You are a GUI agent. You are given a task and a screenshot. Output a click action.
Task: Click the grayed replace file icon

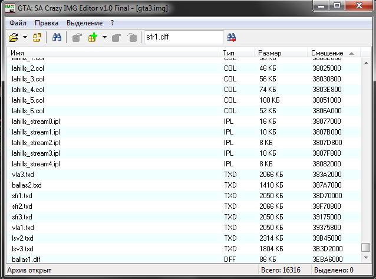coord(117,38)
